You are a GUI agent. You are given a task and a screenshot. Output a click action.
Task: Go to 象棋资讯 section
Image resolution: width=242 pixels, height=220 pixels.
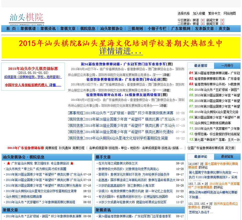coord(48,28)
